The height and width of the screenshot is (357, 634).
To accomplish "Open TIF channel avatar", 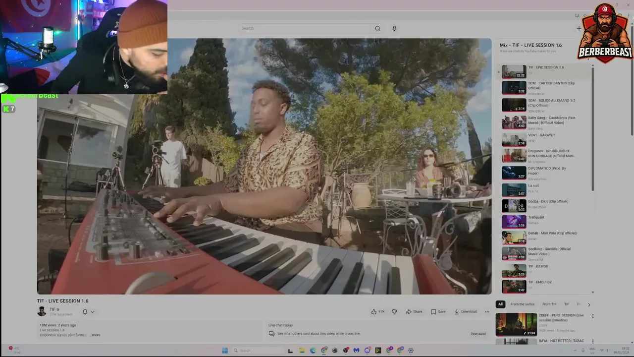I will (42, 311).
